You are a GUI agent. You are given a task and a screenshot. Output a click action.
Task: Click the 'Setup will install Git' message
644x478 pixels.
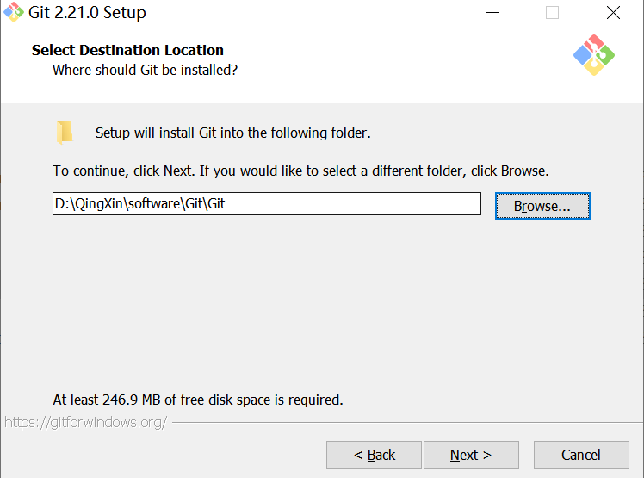pyautogui.click(x=232, y=133)
